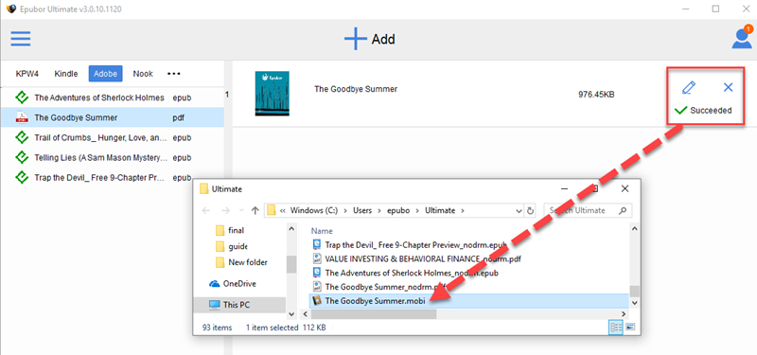Image resolution: width=757 pixels, height=355 pixels.
Task: Select Trap the Devil Free 9-Chapter book
Action: pyautogui.click(x=112, y=177)
